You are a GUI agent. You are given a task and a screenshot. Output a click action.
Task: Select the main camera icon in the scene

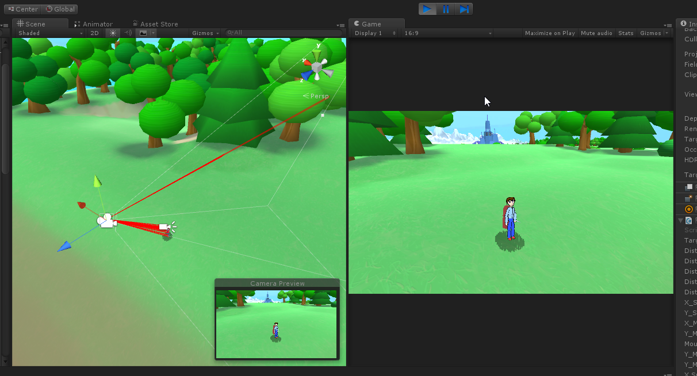(x=106, y=221)
